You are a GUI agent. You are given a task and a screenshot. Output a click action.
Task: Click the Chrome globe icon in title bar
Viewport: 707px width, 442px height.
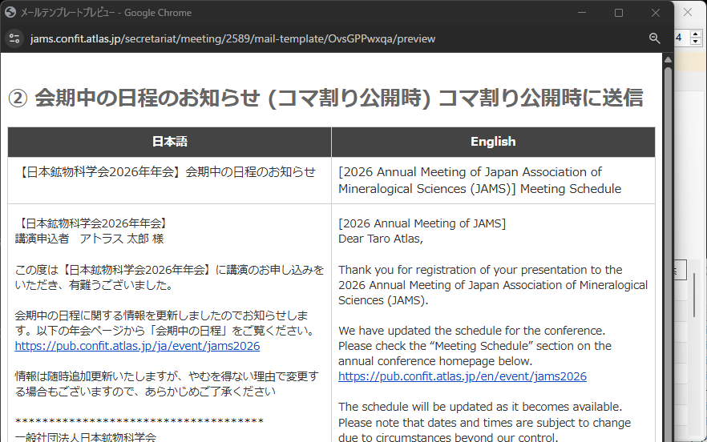tap(10, 13)
